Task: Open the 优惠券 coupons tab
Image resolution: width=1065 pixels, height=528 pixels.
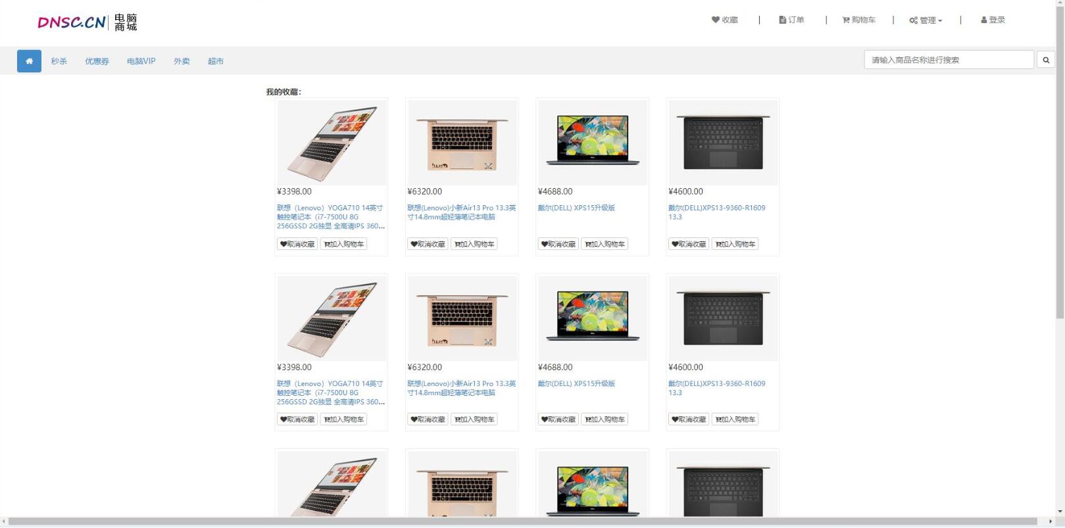Action: point(97,61)
